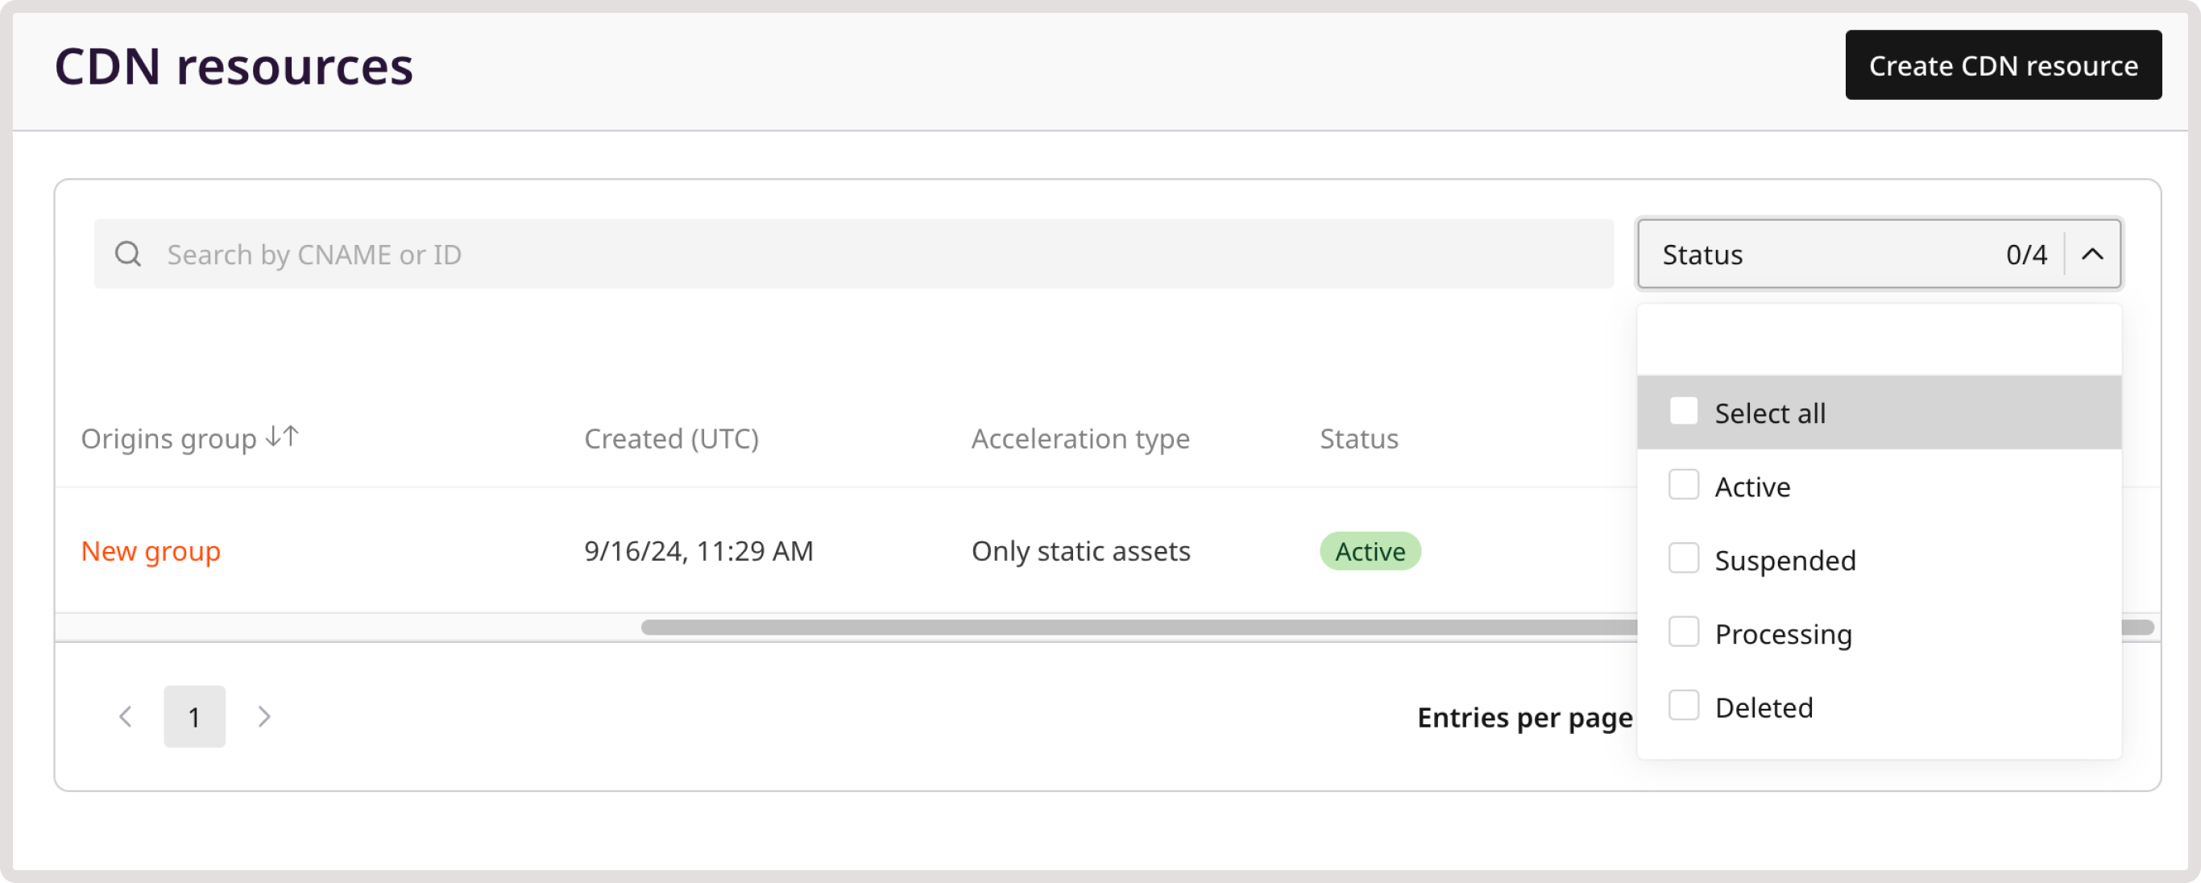Click the sort arrows next to Origins group
This screenshot has width=2201, height=883.
click(280, 436)
